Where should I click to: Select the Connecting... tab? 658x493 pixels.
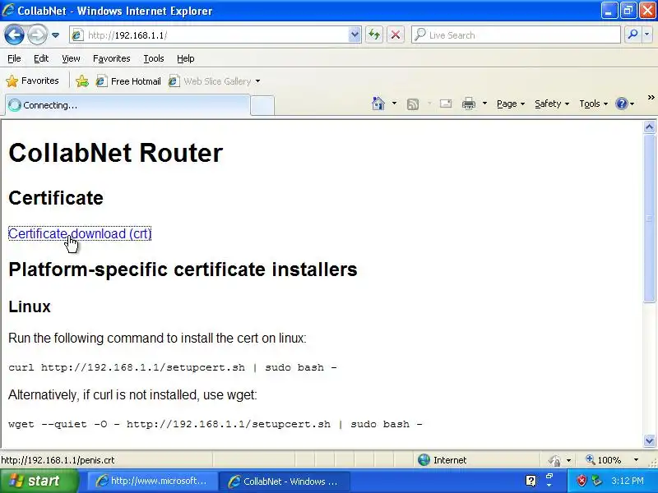[127, 105]
